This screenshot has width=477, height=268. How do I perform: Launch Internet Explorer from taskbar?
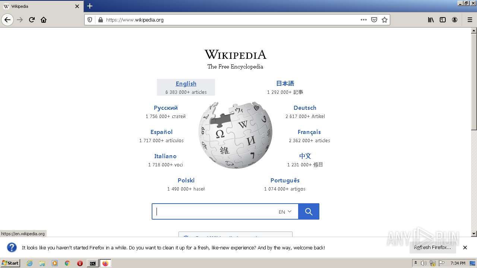click(30, 263)
